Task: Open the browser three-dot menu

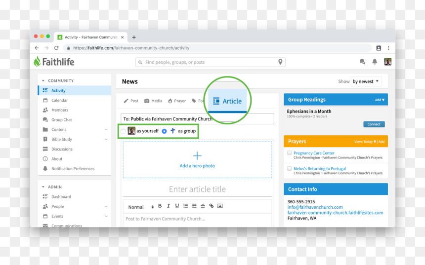Action: click(x=388, y=48)
